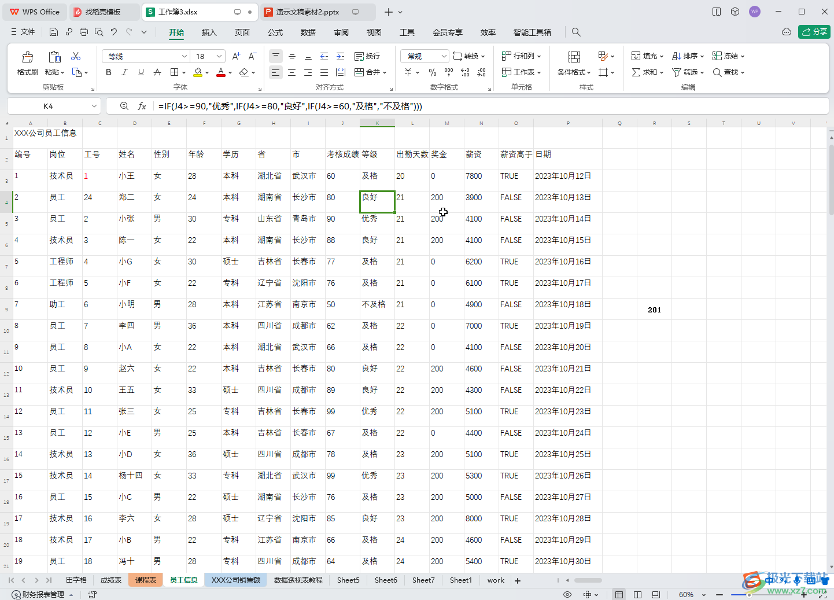This screenshot has height=600, width=834.
Task: Click the decrease indent icon
Action: click(x=324, y=56)
